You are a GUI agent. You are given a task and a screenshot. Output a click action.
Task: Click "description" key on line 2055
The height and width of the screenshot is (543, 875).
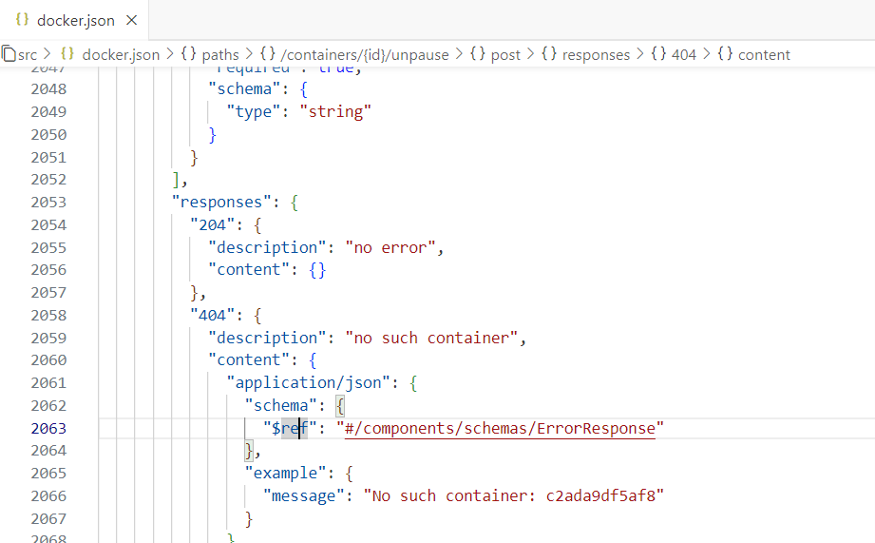click(267, 247)
